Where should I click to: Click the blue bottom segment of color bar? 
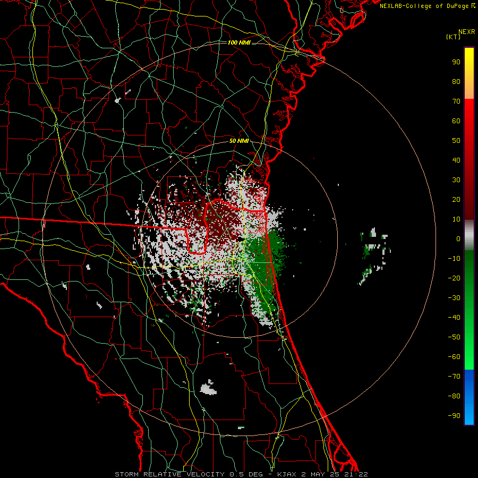(x=469, y=397)
